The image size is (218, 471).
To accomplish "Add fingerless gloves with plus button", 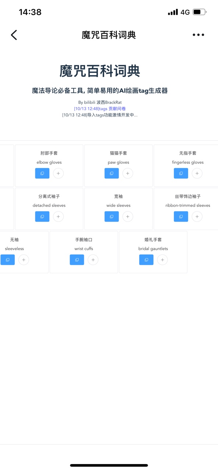I will coord(197,173).
